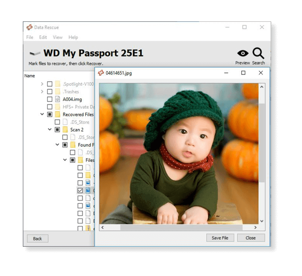Click the Recovered Files folder icon

pyautogui.click(x=57, y=114)
